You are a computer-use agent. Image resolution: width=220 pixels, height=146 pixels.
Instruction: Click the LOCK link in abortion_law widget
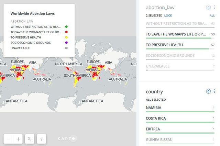pyautogui.click(x=168, y=16)
